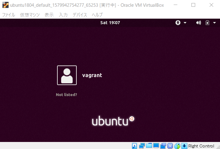Click the Sat 19:07 clock

coord(110,23)
